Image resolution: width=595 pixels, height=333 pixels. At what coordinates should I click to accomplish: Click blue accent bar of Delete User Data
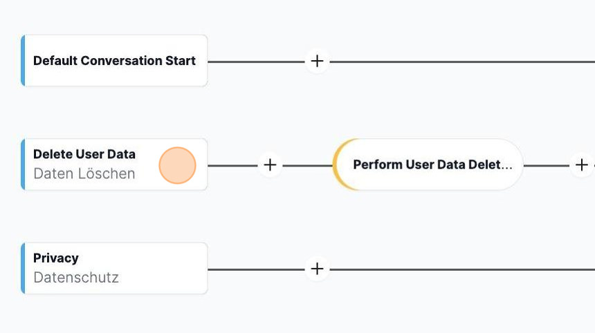tap(23, 164)
